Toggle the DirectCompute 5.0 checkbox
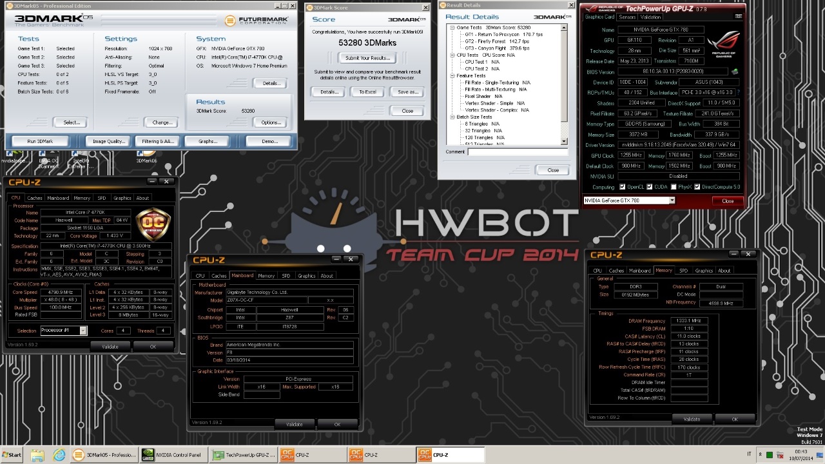The image size is (825, 464). coord(699,187)
